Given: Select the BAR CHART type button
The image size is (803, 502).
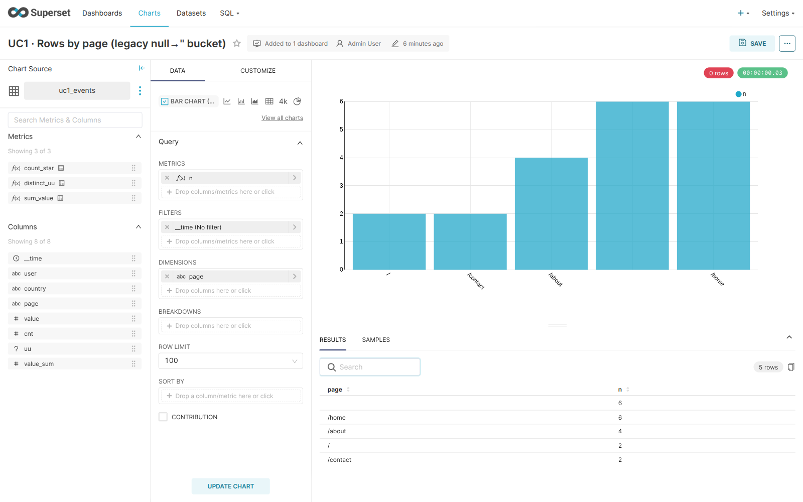Looking at the screenshot, I should point(189,101).
